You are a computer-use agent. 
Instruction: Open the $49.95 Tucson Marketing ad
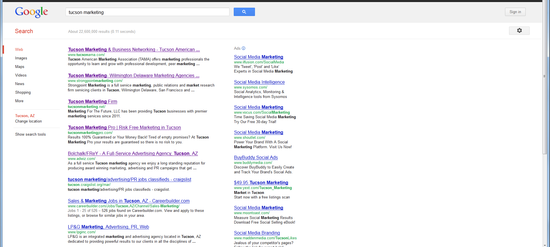[x=261, y=183]
